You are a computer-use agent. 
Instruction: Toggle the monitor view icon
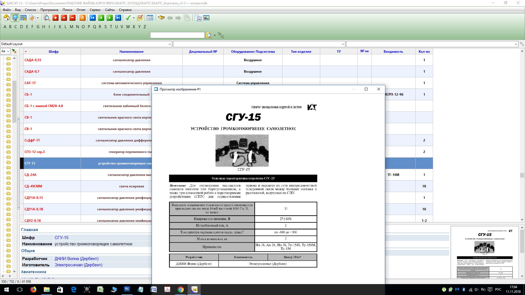15,18
